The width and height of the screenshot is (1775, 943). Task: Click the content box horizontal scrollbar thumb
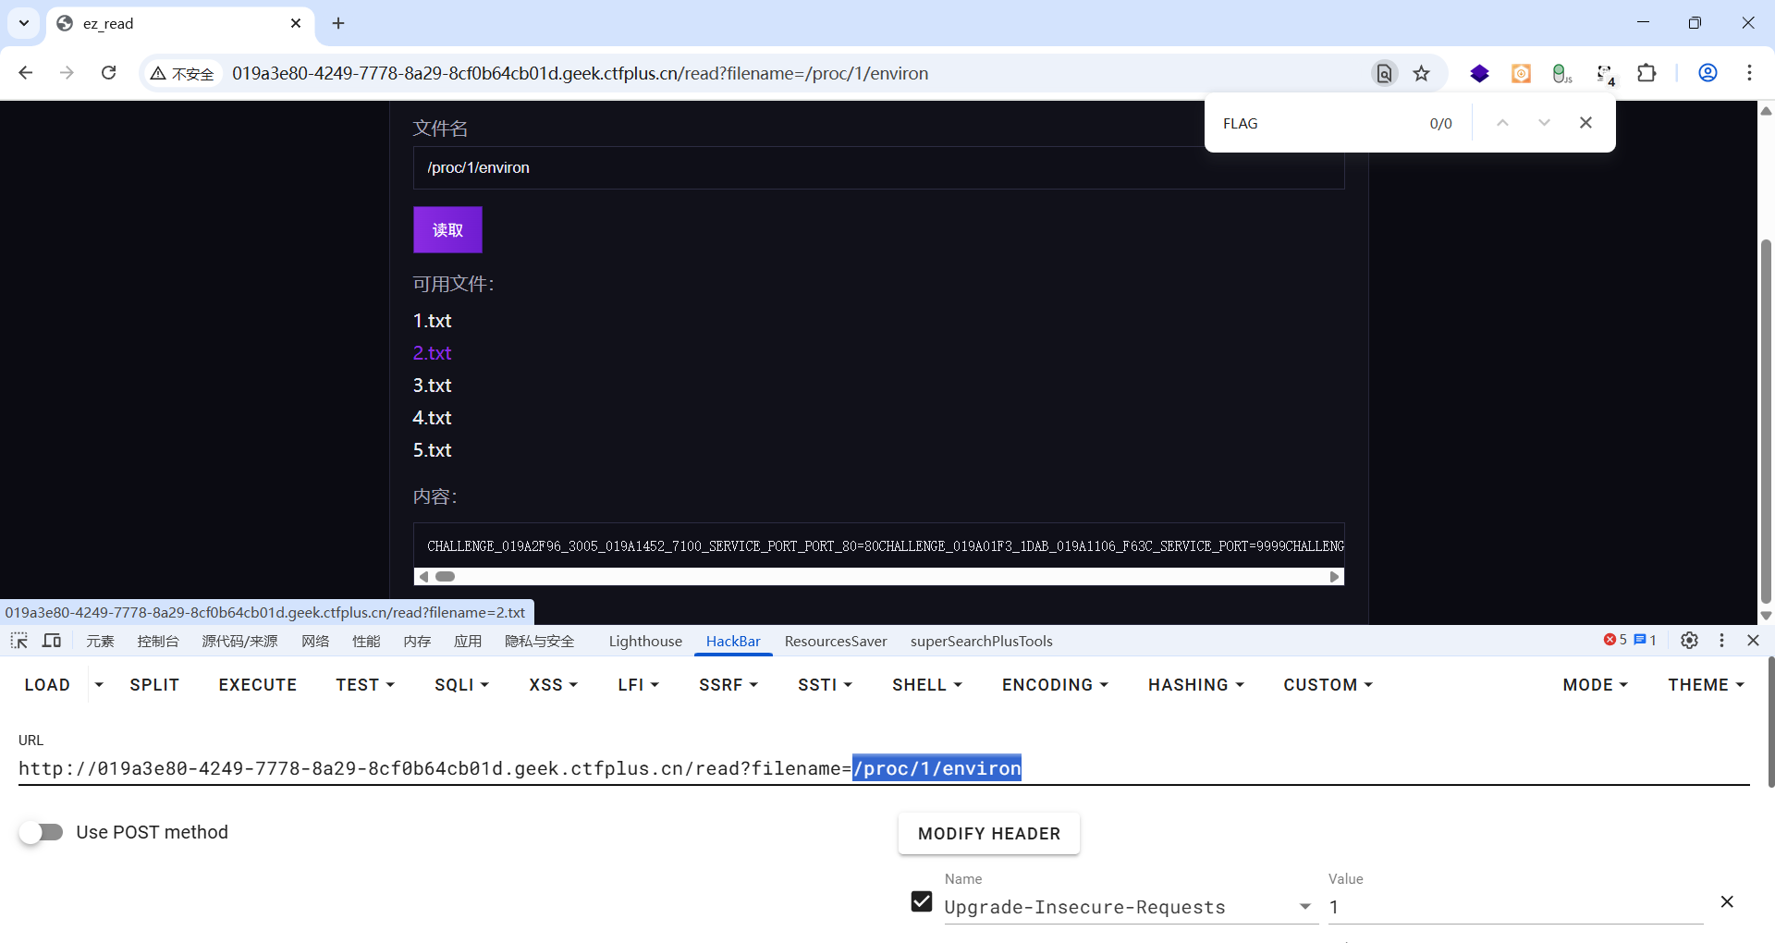446,577
